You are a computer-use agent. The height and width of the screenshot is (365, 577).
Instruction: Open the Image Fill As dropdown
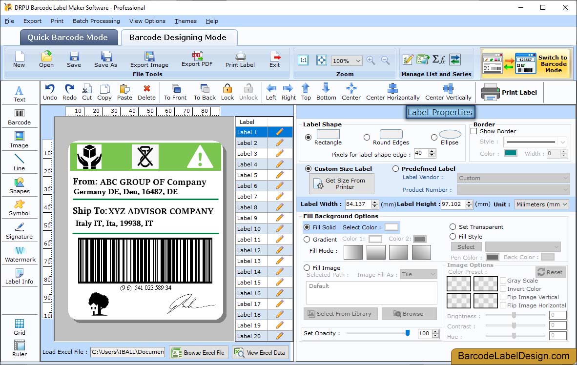click(x=418, y=274)
